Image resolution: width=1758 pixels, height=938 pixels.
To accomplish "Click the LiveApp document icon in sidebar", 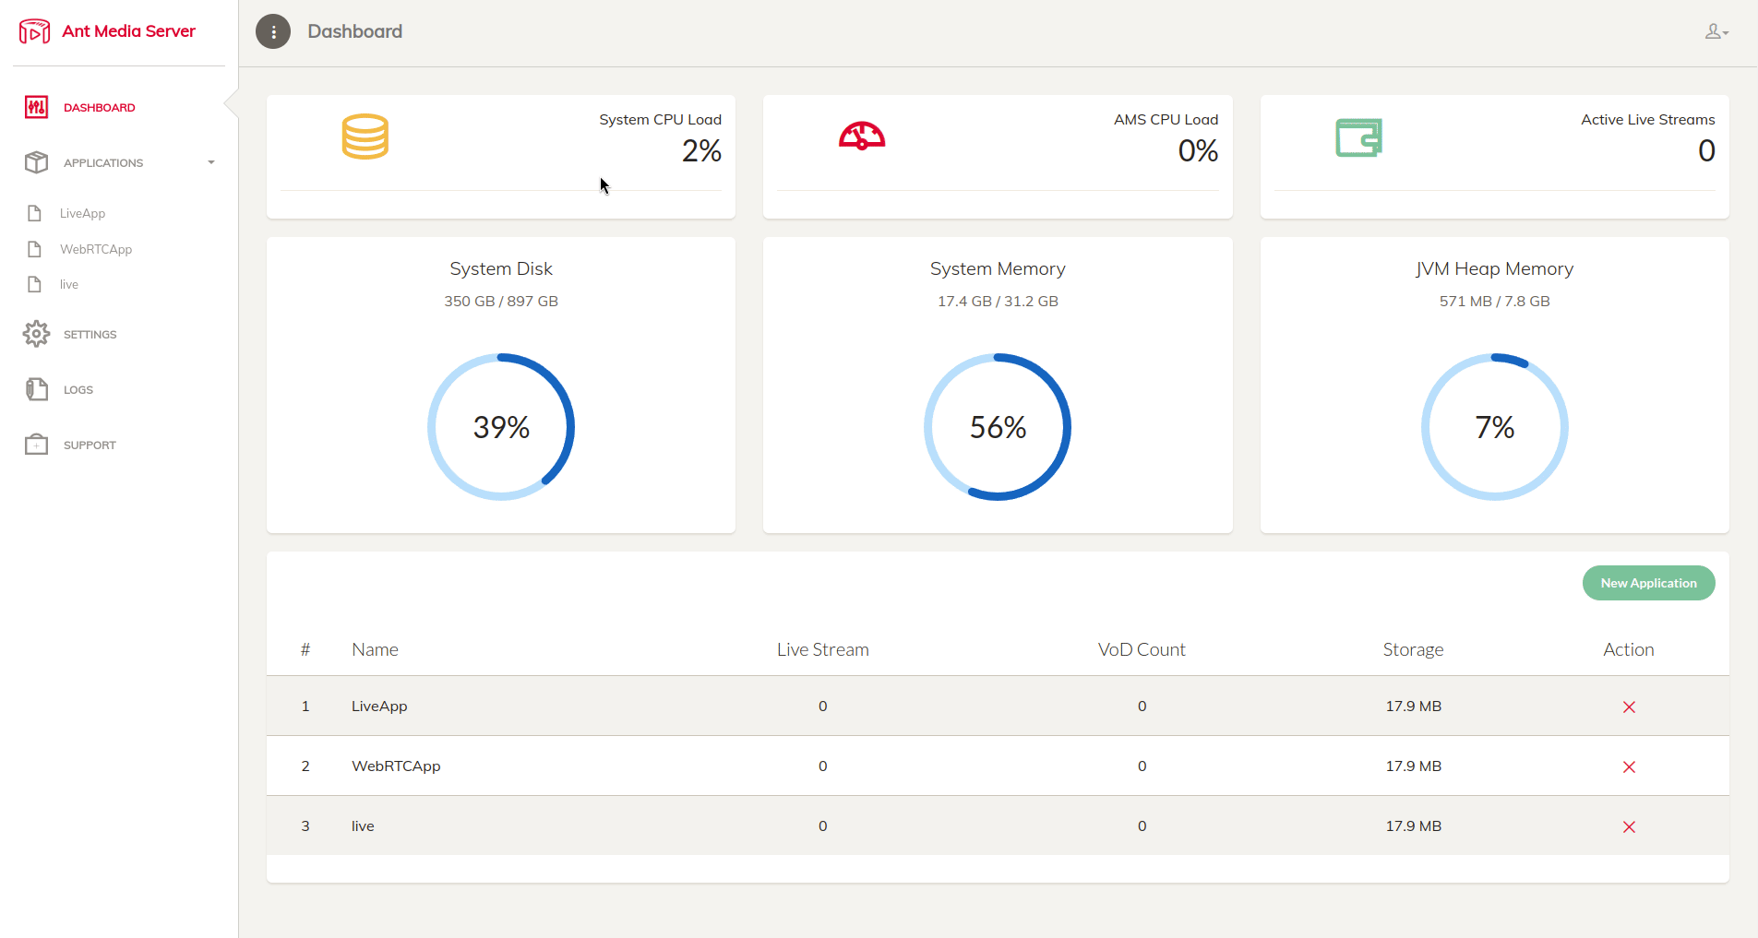I will click(x=34, y=213).
